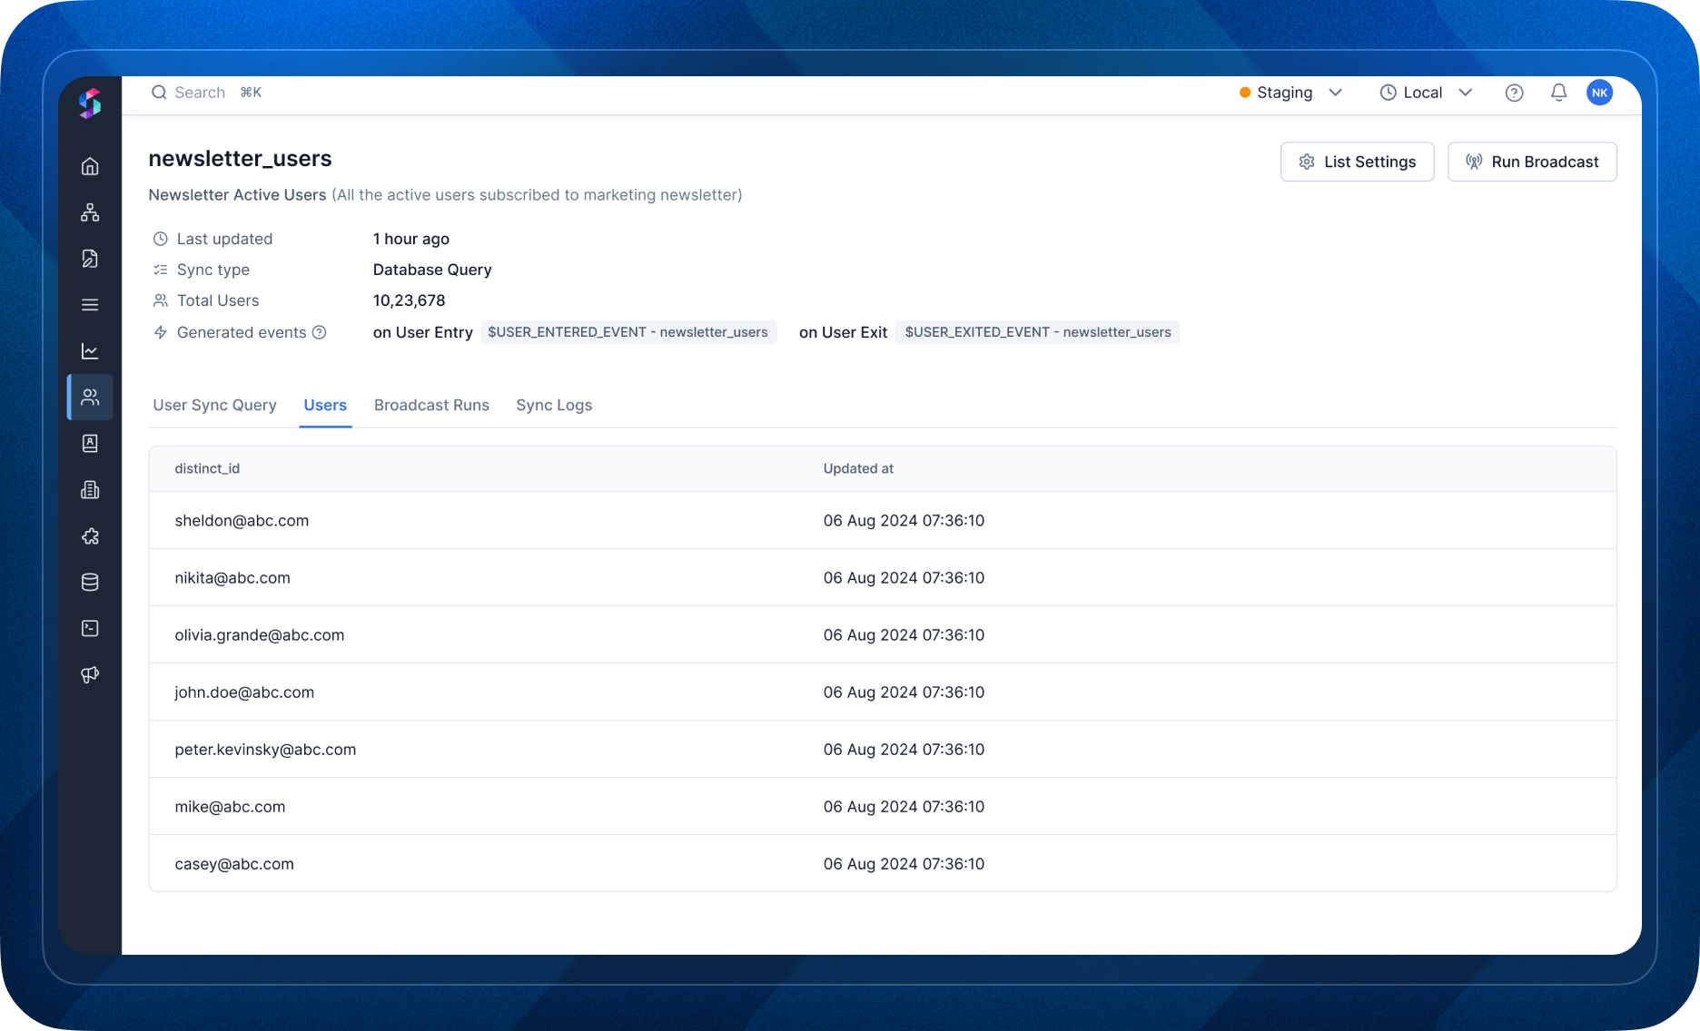Expand the Local timezone dropdown

pyautogui.click(x=1426, y=93)
